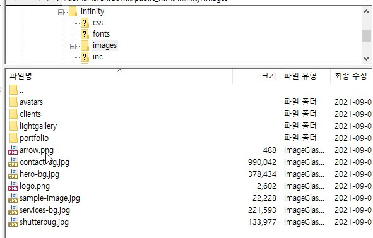Click the tree scrollbar down arrow
The image size is (373, 238).
(x=366, y=58)
